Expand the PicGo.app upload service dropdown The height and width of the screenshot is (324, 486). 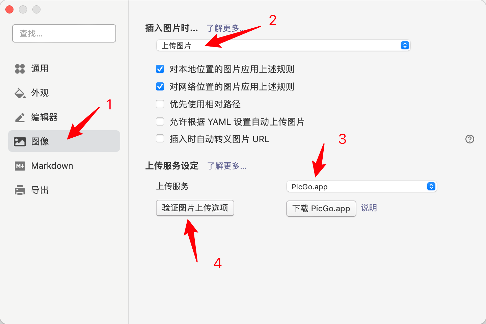click(x=361, y=186)
